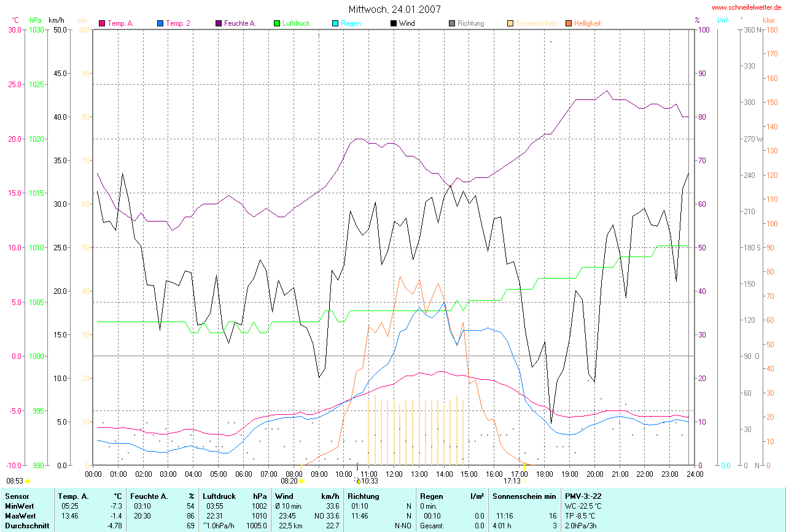
Task: Click the minimum temperature value '-7.3'
Action: coord(116,507)
